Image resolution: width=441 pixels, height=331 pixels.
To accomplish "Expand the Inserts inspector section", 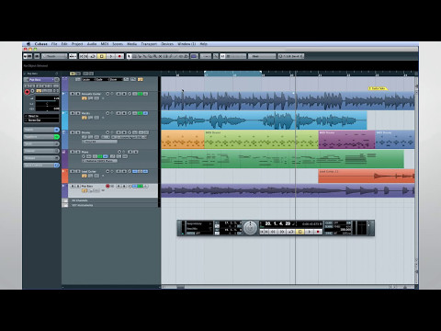I will click(x=41, y=130).
